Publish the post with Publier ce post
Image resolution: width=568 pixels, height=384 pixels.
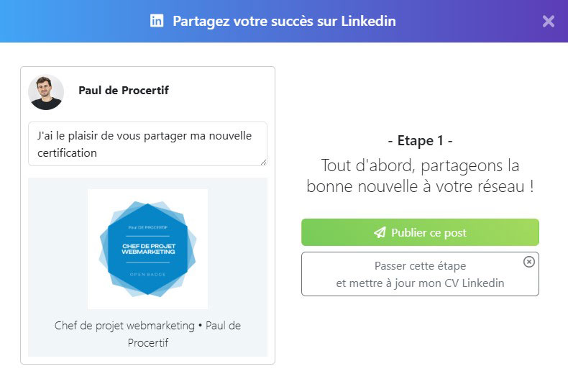(x=420, y=232)
